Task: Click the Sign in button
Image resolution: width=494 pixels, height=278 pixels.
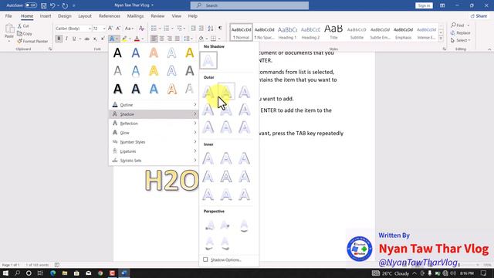Action: point(424,5)
